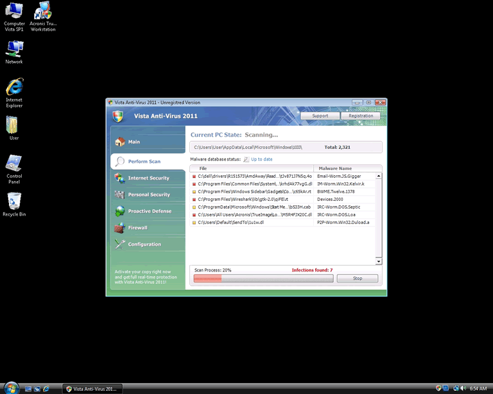Click the globe icon for Internet Security
Viewport: 493px width, 394px height.
(x=119, y=178)
